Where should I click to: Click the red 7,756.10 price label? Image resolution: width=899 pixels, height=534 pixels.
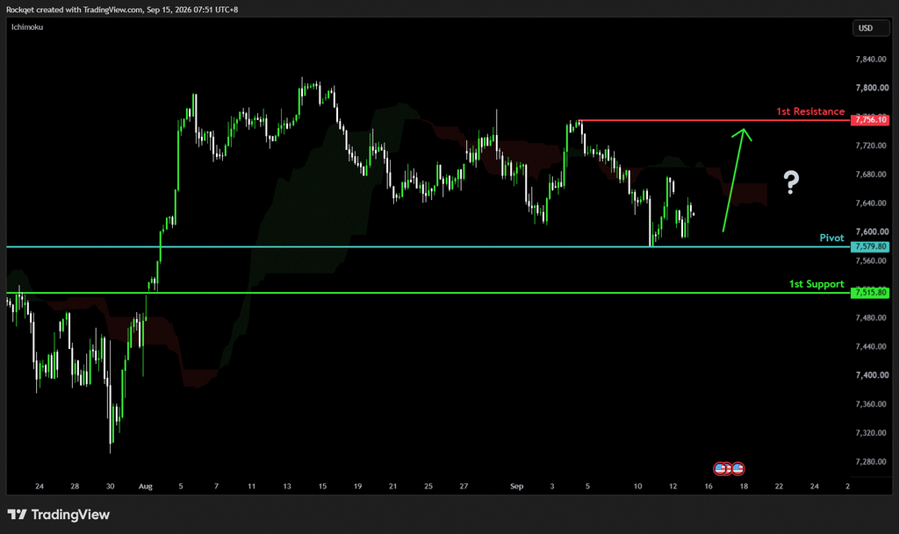click(x=870, y=119)
